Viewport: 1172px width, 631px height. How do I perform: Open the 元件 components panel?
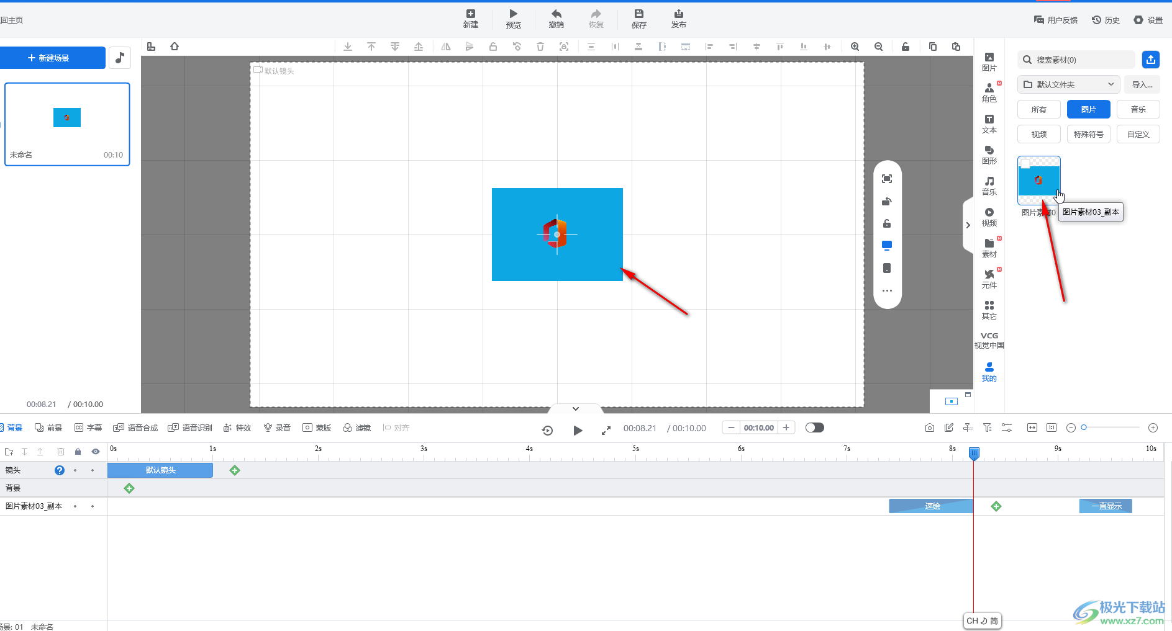point(989,279)
